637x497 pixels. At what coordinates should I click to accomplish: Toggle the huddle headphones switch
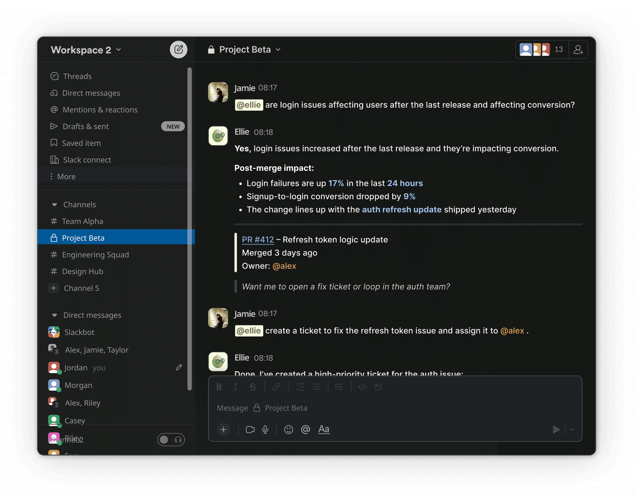coord(171,440)
